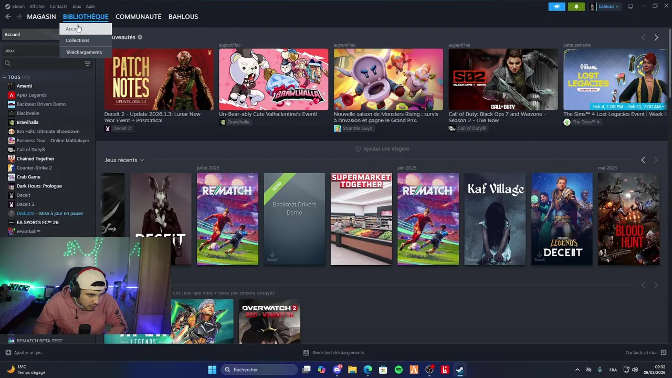Screen dimensions: 672x378
Task: Open the Aide menu
Action: coord(90,6)
